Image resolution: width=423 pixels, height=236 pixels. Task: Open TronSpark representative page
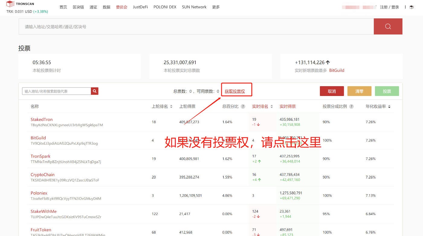coord(40,156)
